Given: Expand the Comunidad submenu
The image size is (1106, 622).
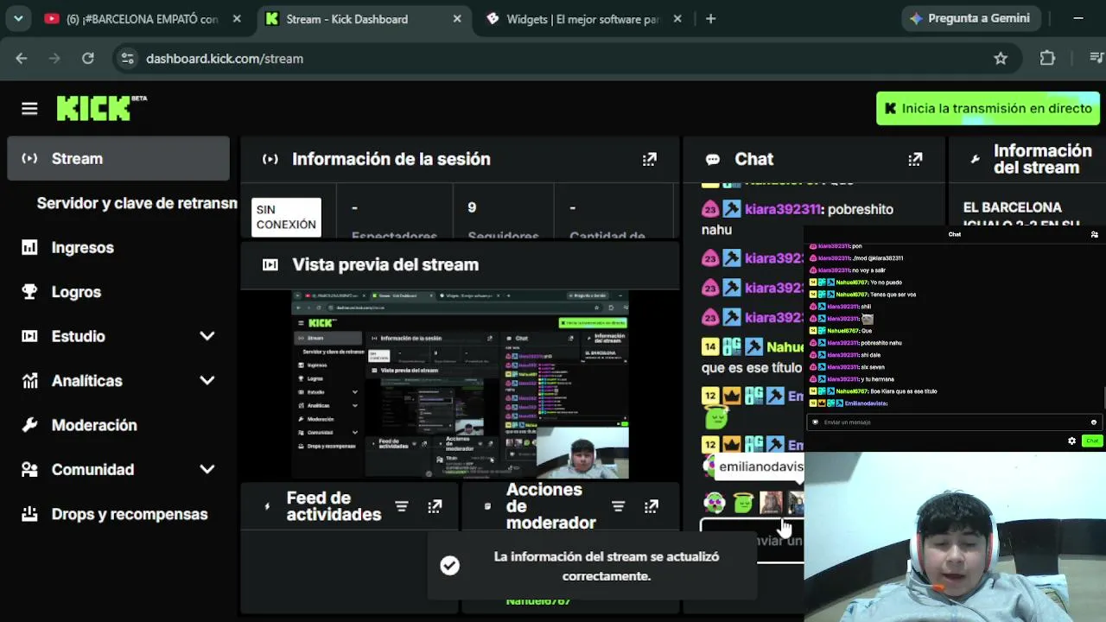Looking at the screenshot, I should click(x=207, y=470).
